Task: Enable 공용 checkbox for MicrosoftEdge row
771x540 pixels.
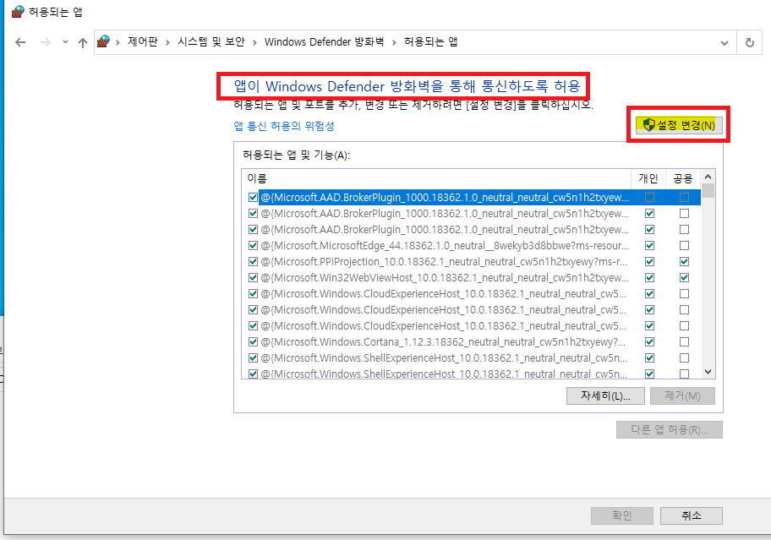Action: [684, 246]
